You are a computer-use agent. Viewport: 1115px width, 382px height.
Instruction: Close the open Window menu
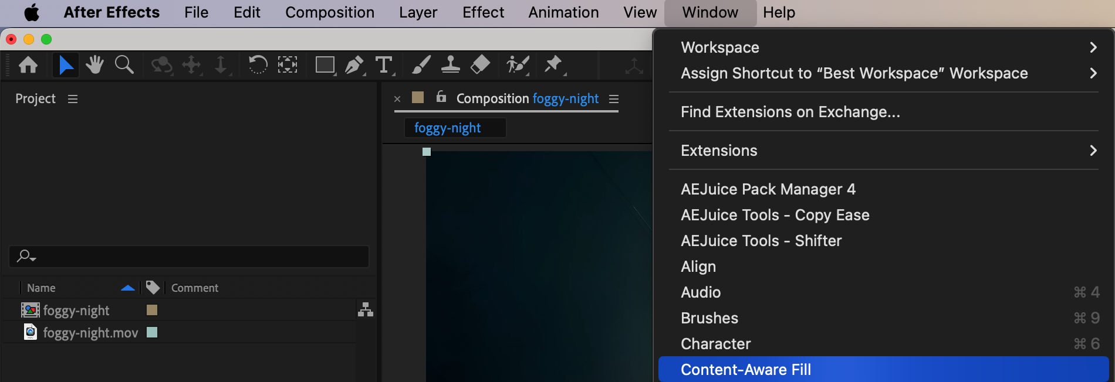point(710,12)
